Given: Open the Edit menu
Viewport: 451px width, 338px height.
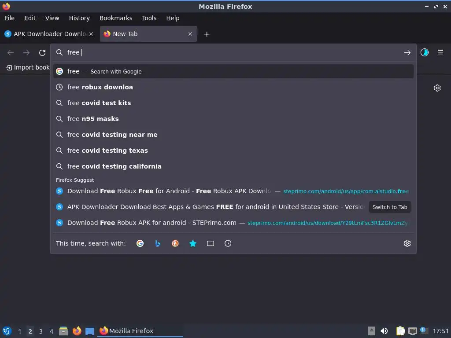Looking at the screenshot, I should click(x=30, y=18).
